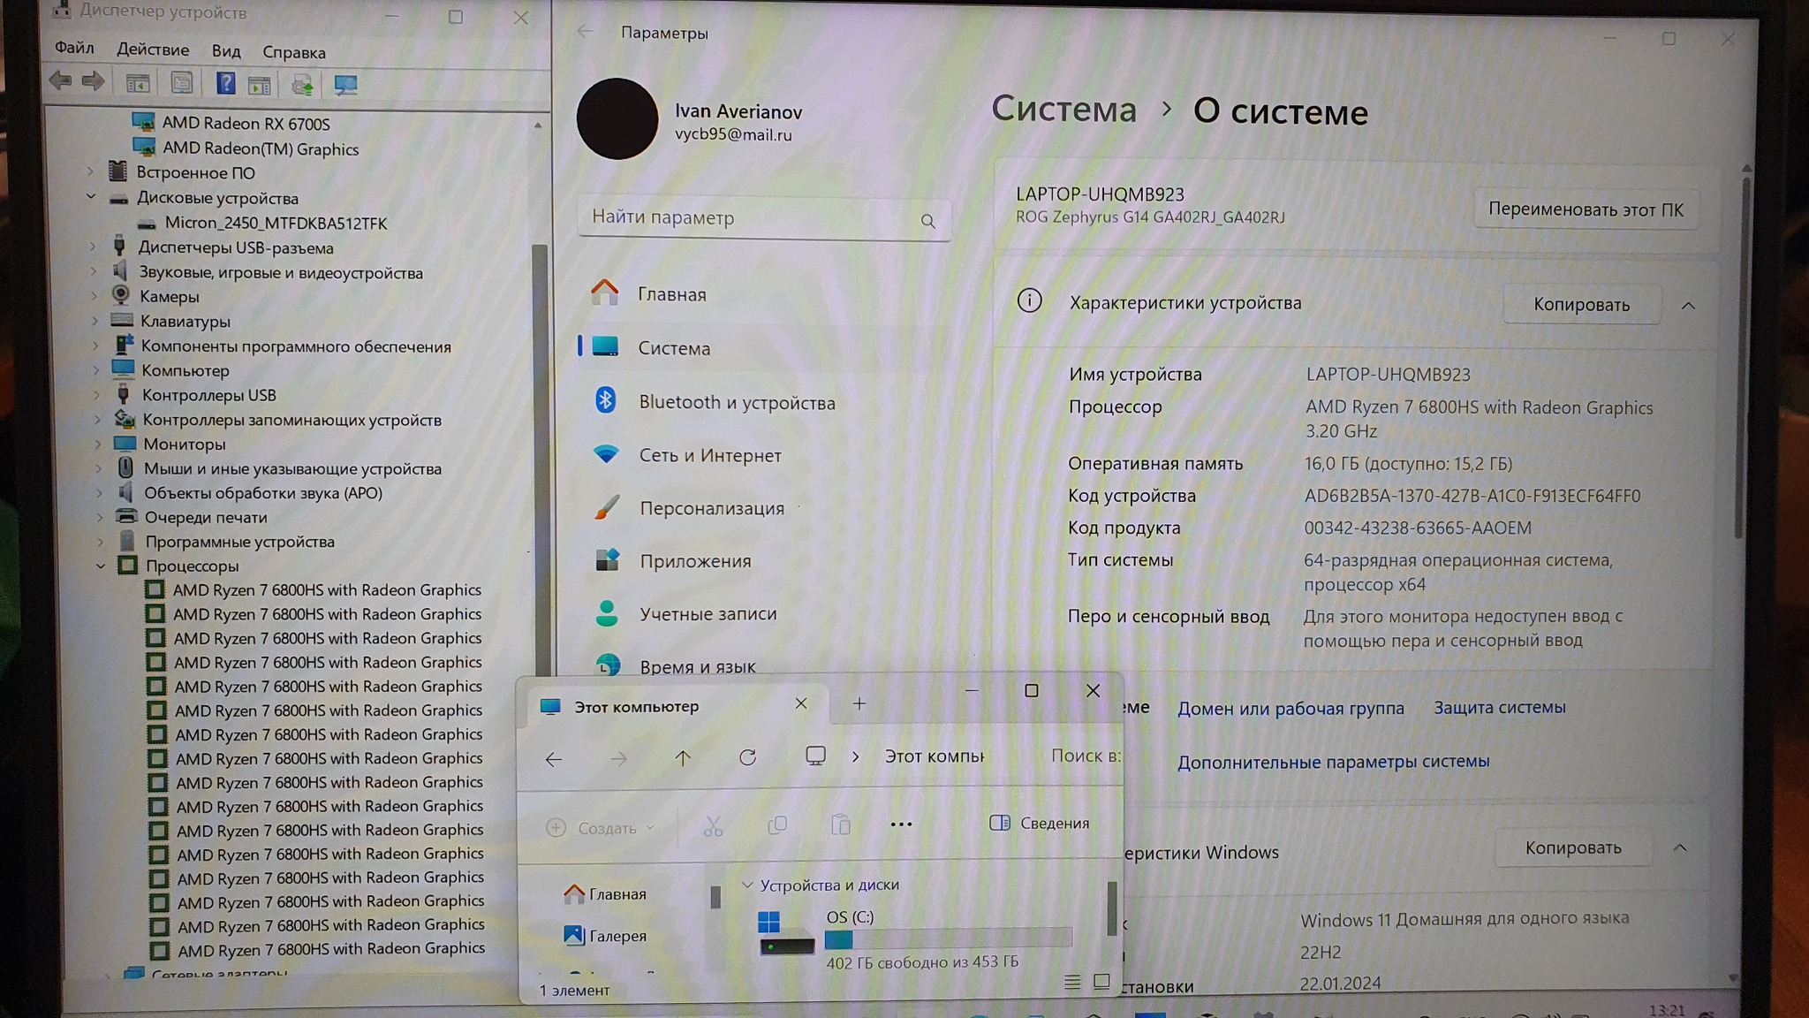The width and height of the screenshot is (1809, 1018).
Task: Open Дополнительные параметры системы link
Action: (x=1333, y=762)
